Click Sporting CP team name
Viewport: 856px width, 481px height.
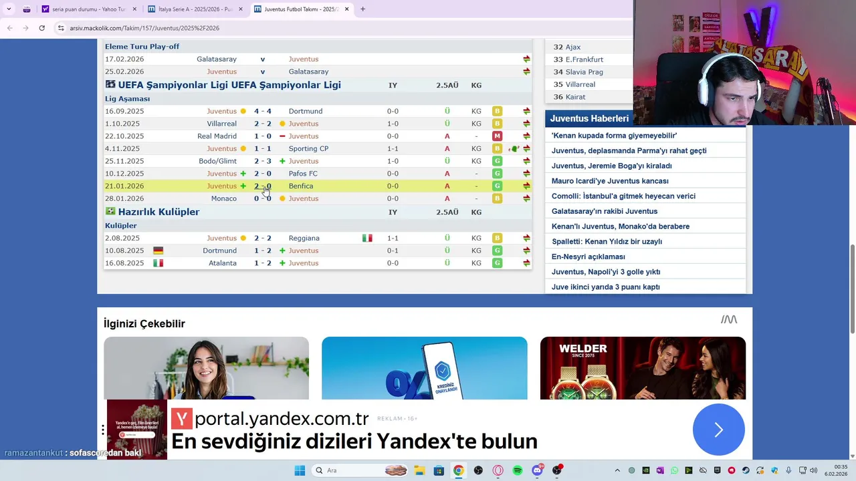click(308, 148)
